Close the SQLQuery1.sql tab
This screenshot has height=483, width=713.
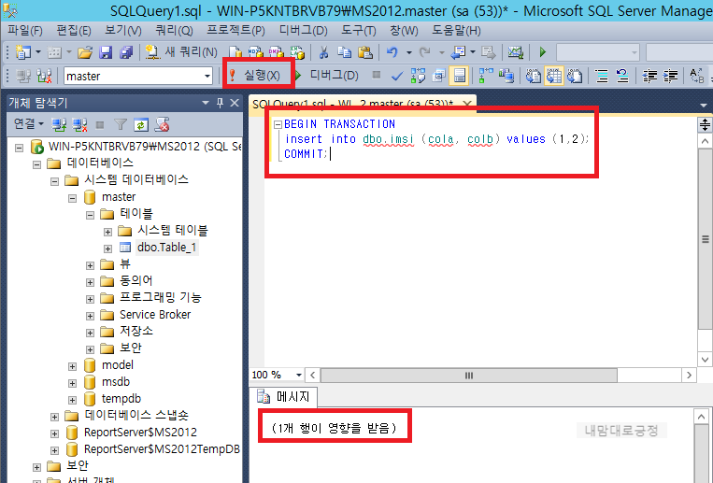pos(466,104)
